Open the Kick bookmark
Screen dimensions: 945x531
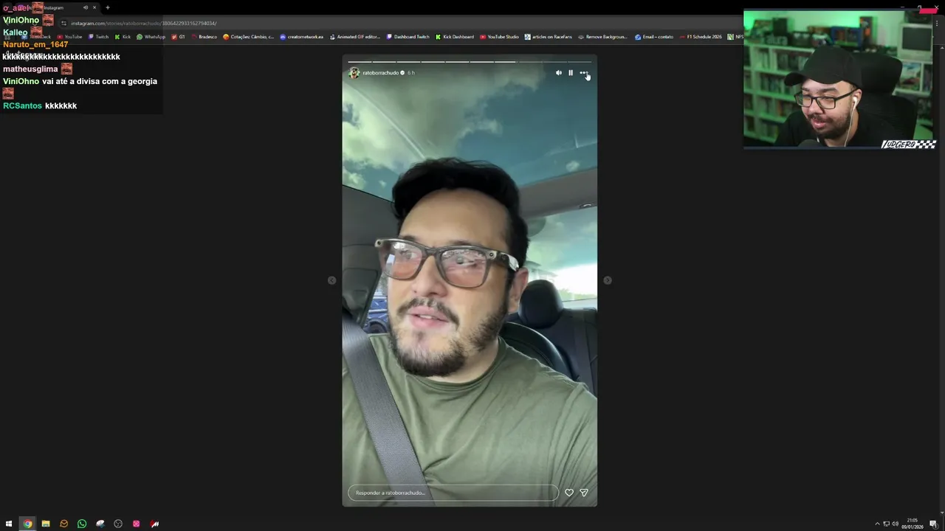coord(123,37)
